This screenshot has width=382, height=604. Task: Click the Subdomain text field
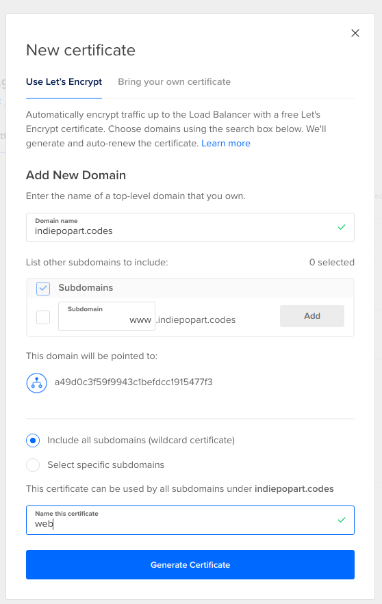(x=107, y=316)
